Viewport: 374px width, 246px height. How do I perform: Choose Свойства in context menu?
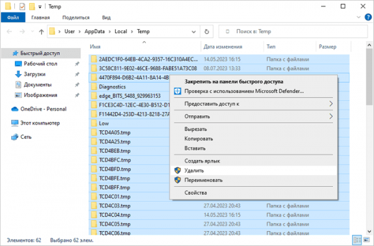(x=253, y=192)
